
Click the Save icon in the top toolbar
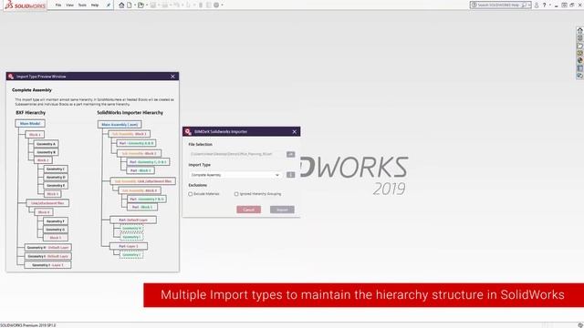point(152,5)
